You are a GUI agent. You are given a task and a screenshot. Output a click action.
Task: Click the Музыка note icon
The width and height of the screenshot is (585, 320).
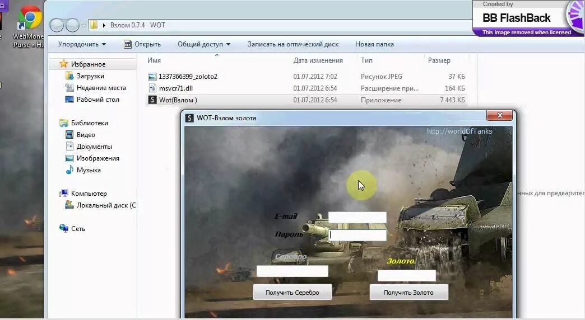tap(69, 170)
